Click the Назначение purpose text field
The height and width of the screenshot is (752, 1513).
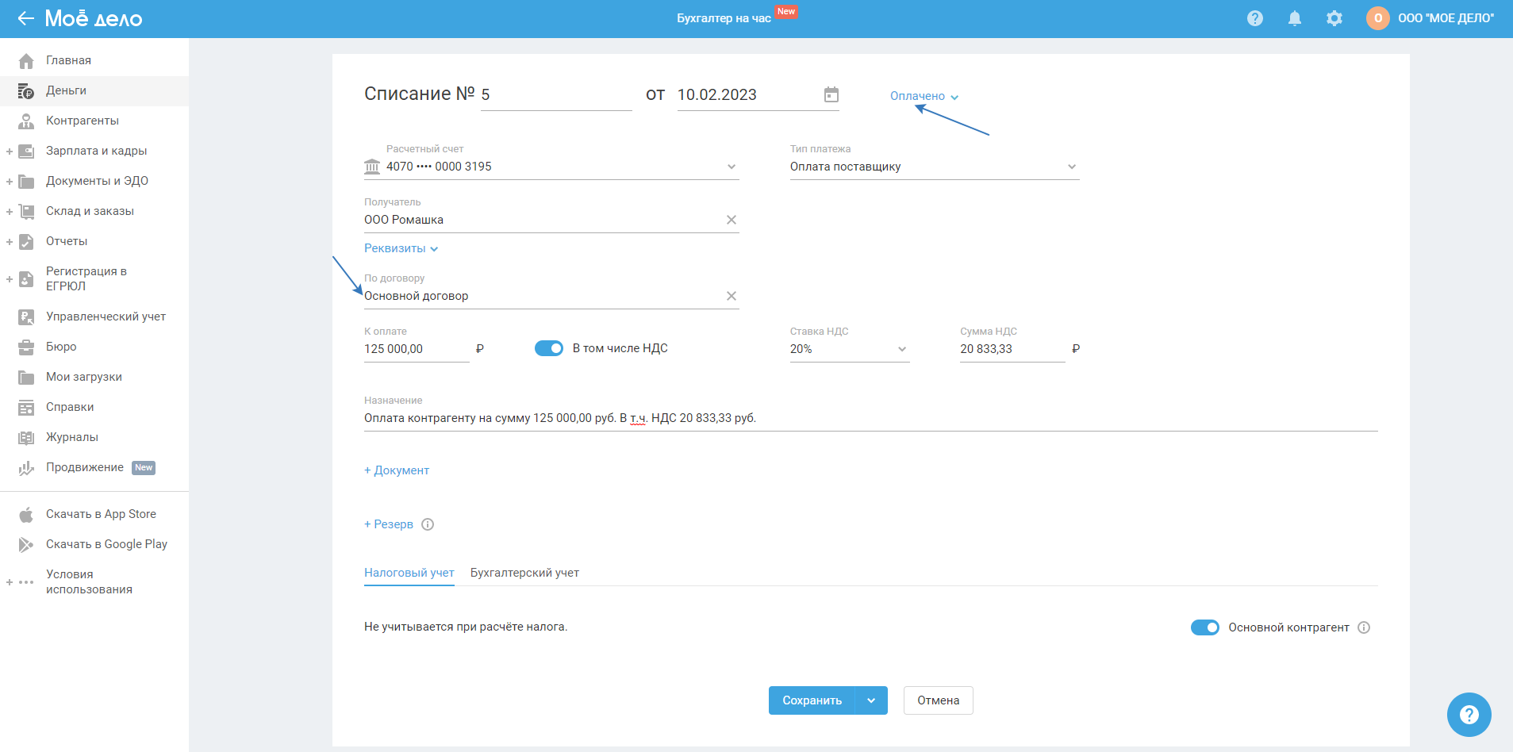coord(871,418)
